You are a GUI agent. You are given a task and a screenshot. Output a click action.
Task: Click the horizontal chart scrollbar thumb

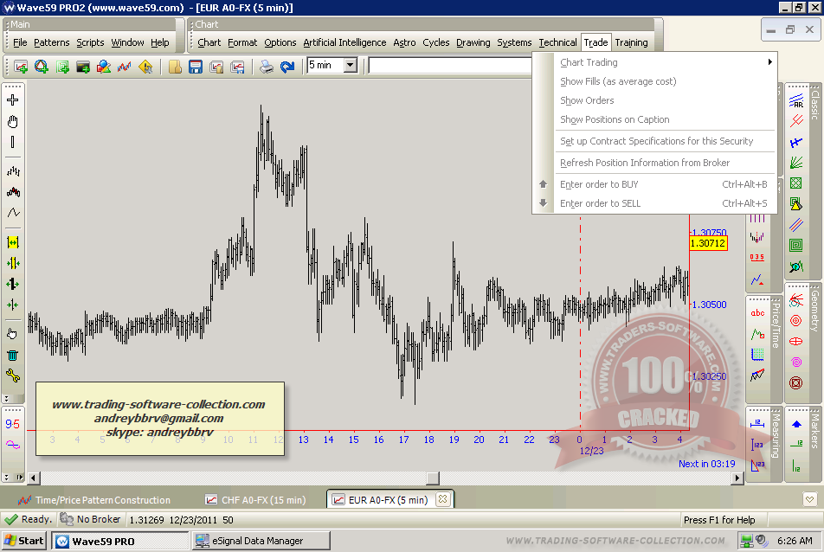432,478
